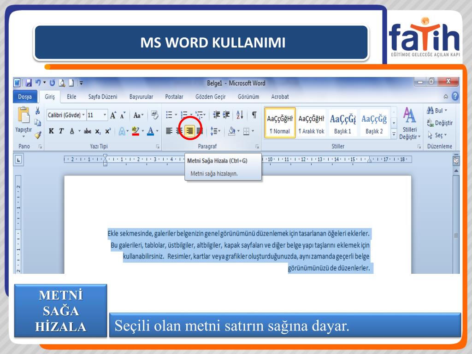Open the multilevel list dropdown
This screenshot has width=472, height=354.
201,115
